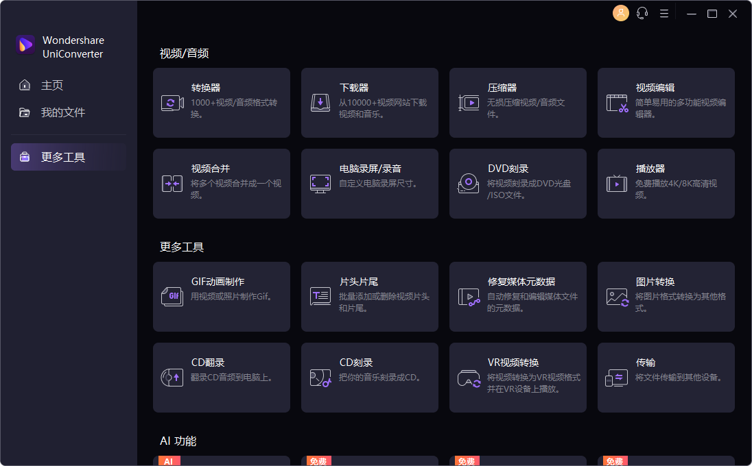The image size is (752, 466).
Task: Select the 下载器 downloader tool
Action: click(370, 103)
